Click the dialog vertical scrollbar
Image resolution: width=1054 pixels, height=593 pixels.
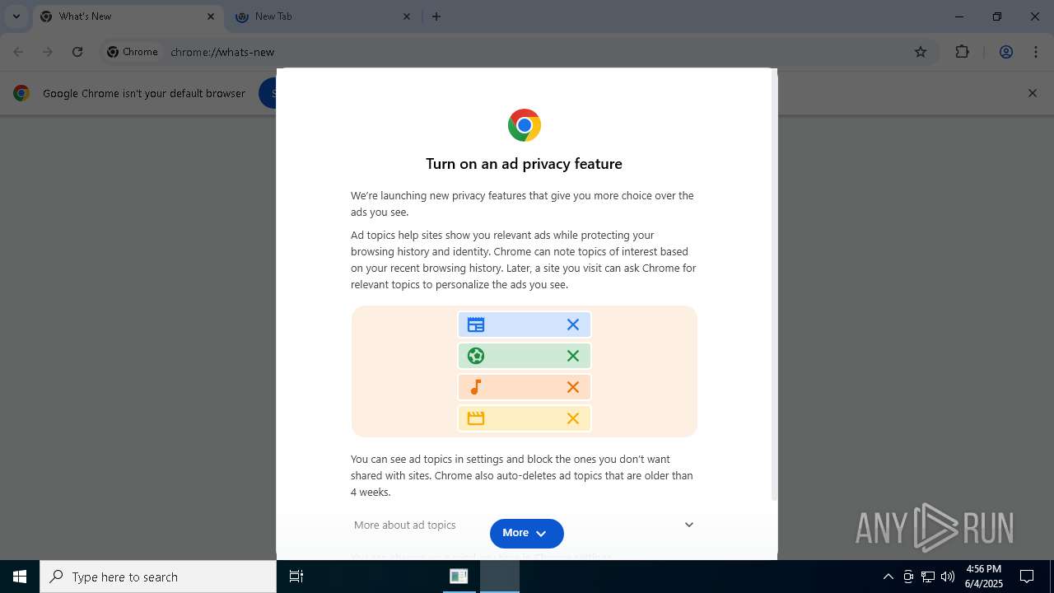(774, 284)
